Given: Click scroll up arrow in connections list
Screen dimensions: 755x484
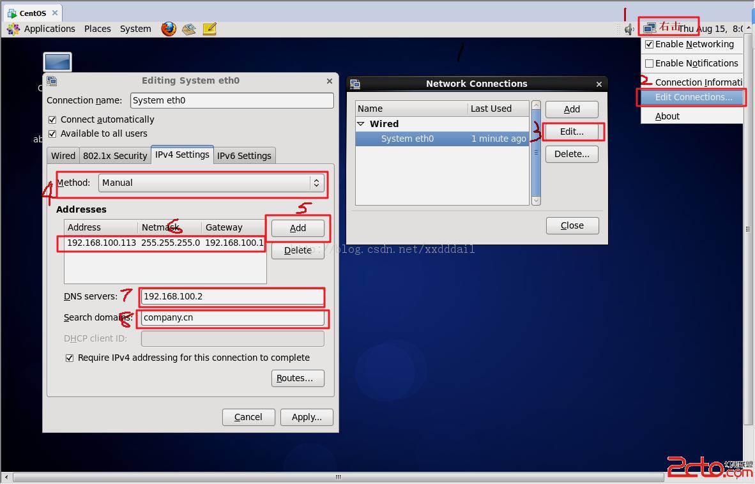Looking at the screenshot, I should point(536,105).
